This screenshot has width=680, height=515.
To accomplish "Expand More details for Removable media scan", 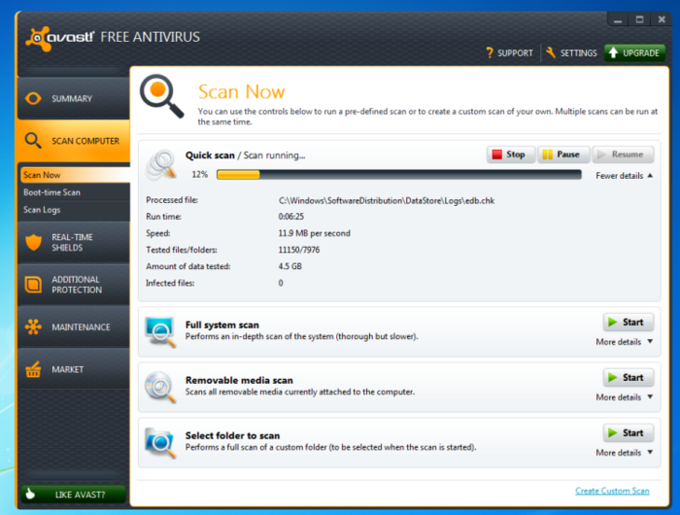I will 624,397.
